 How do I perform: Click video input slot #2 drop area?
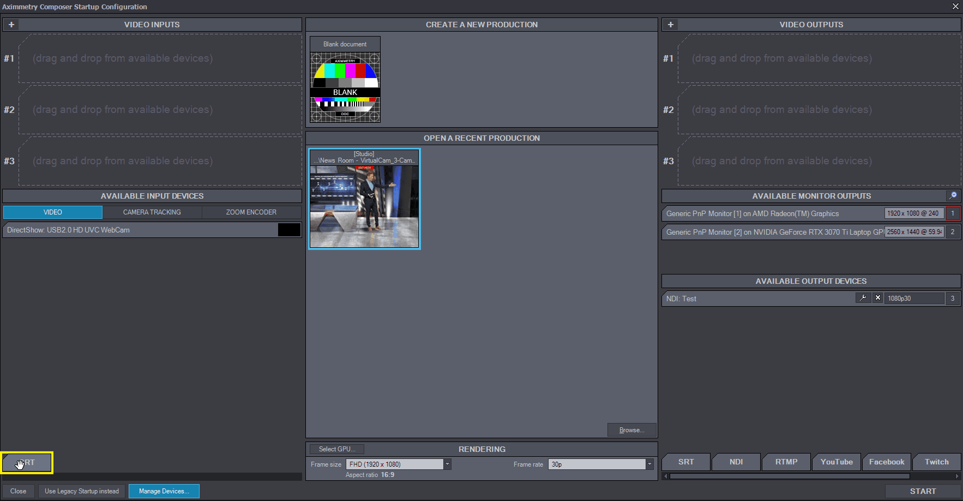(x=160, y=110)
